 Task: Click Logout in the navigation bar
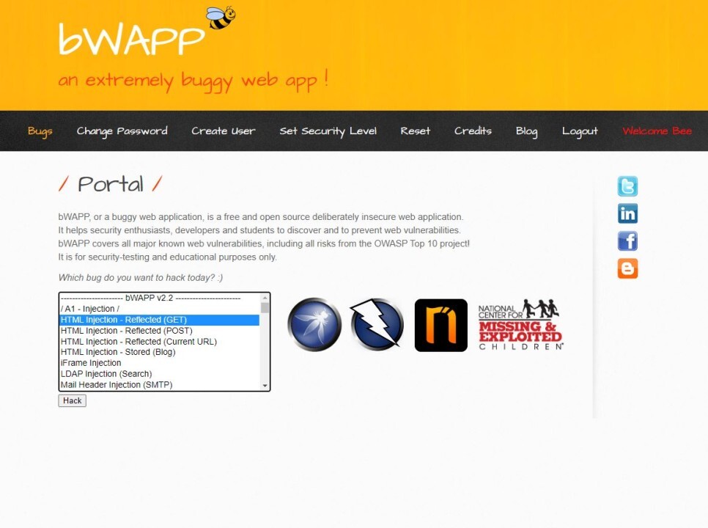[580, 131]
